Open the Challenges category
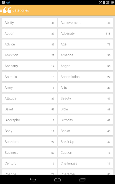Viewport: 115px width, 184px height. 85,163
